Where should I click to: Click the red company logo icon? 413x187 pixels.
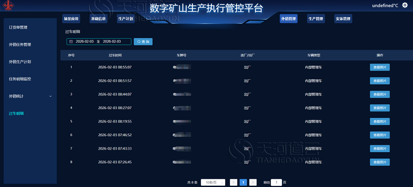point(9,6)
